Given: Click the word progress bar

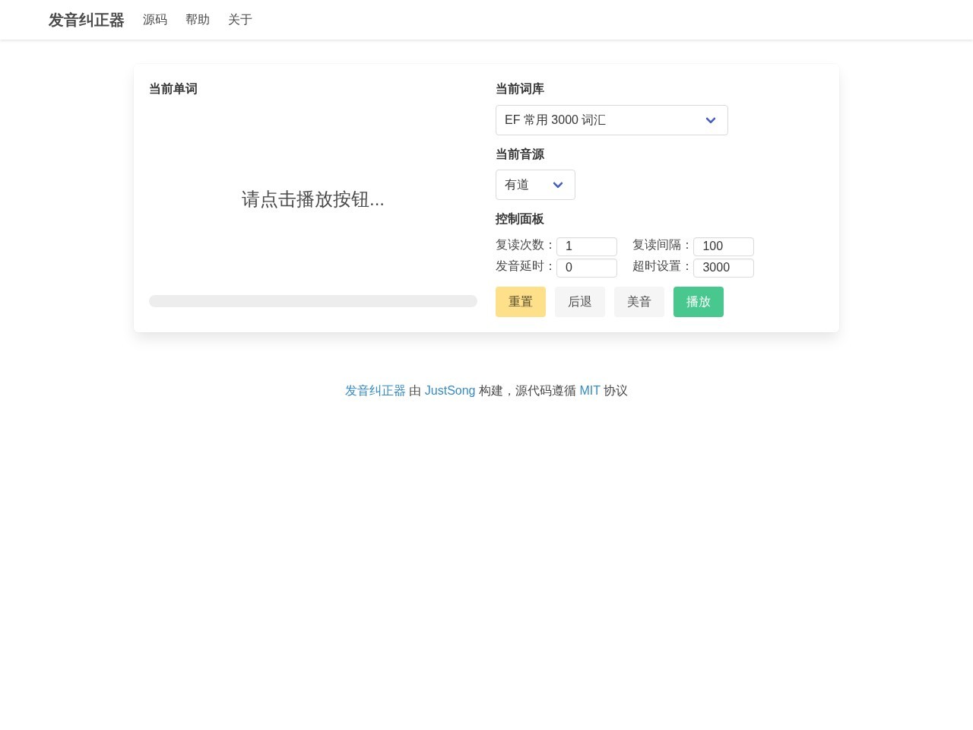Looking at the screenshot, I should 313,301.
